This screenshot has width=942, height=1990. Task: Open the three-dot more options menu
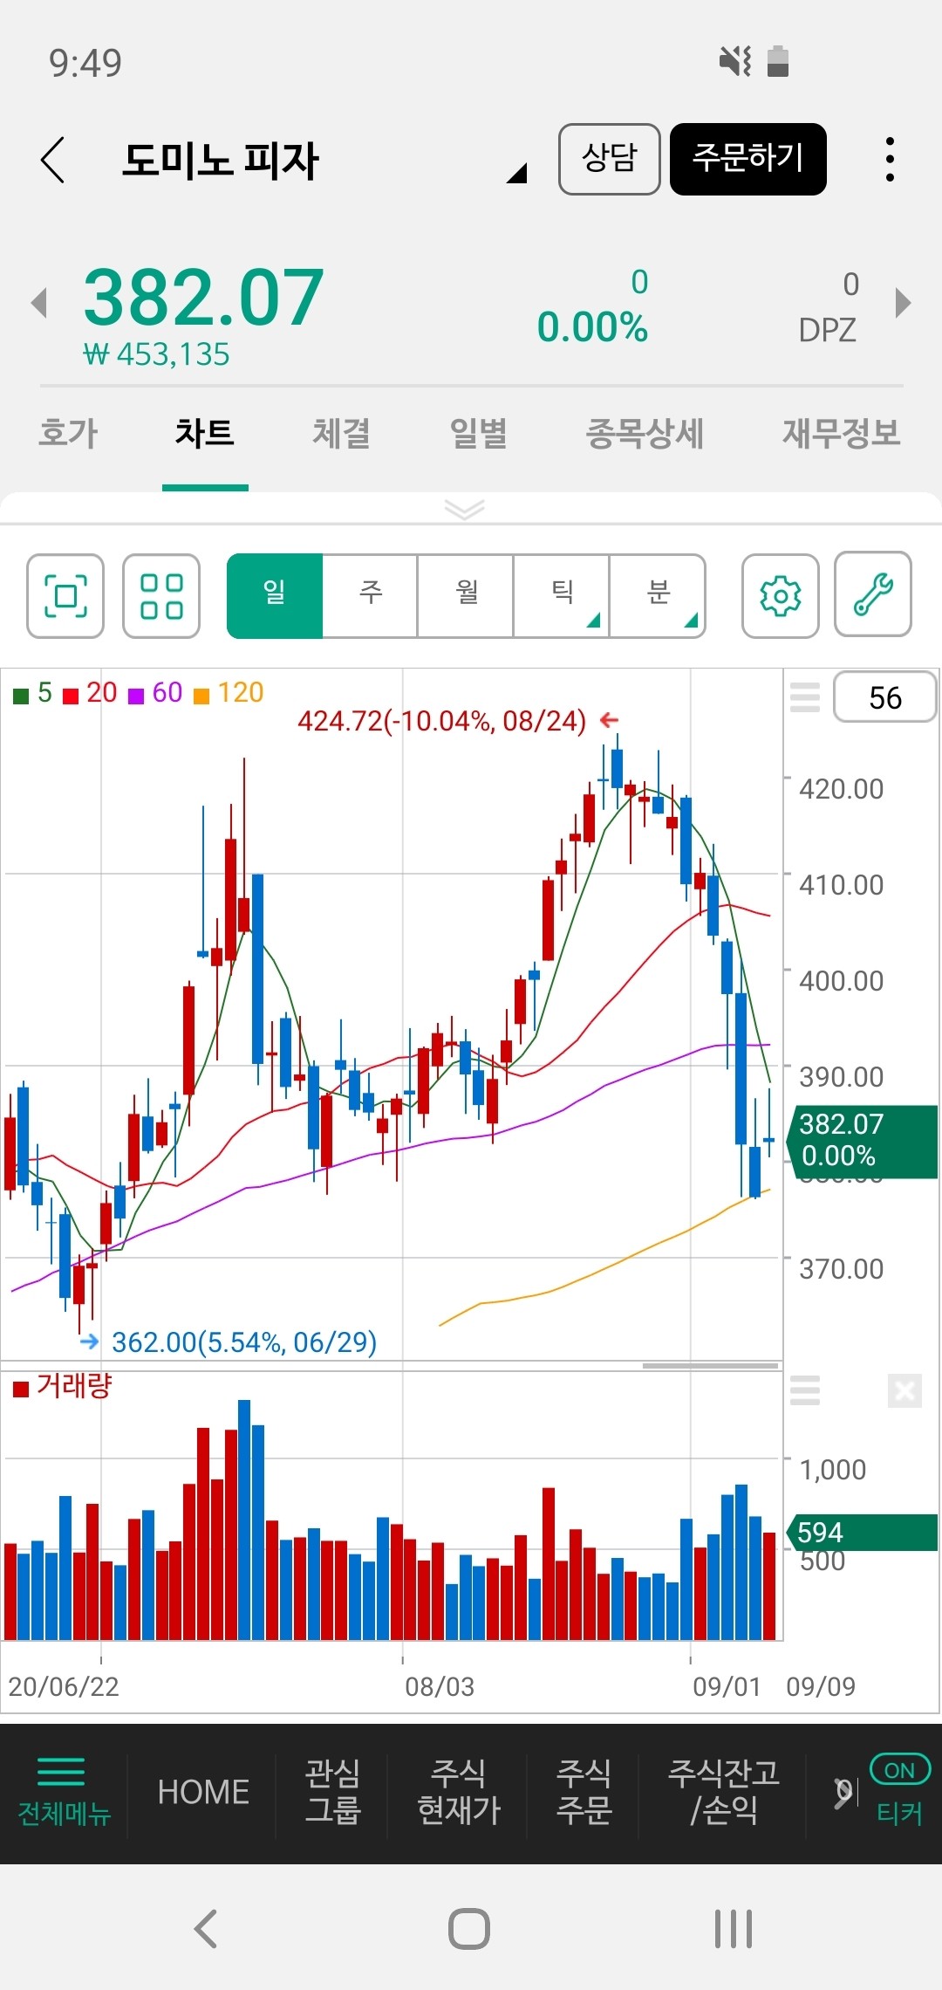pos(889,160)
